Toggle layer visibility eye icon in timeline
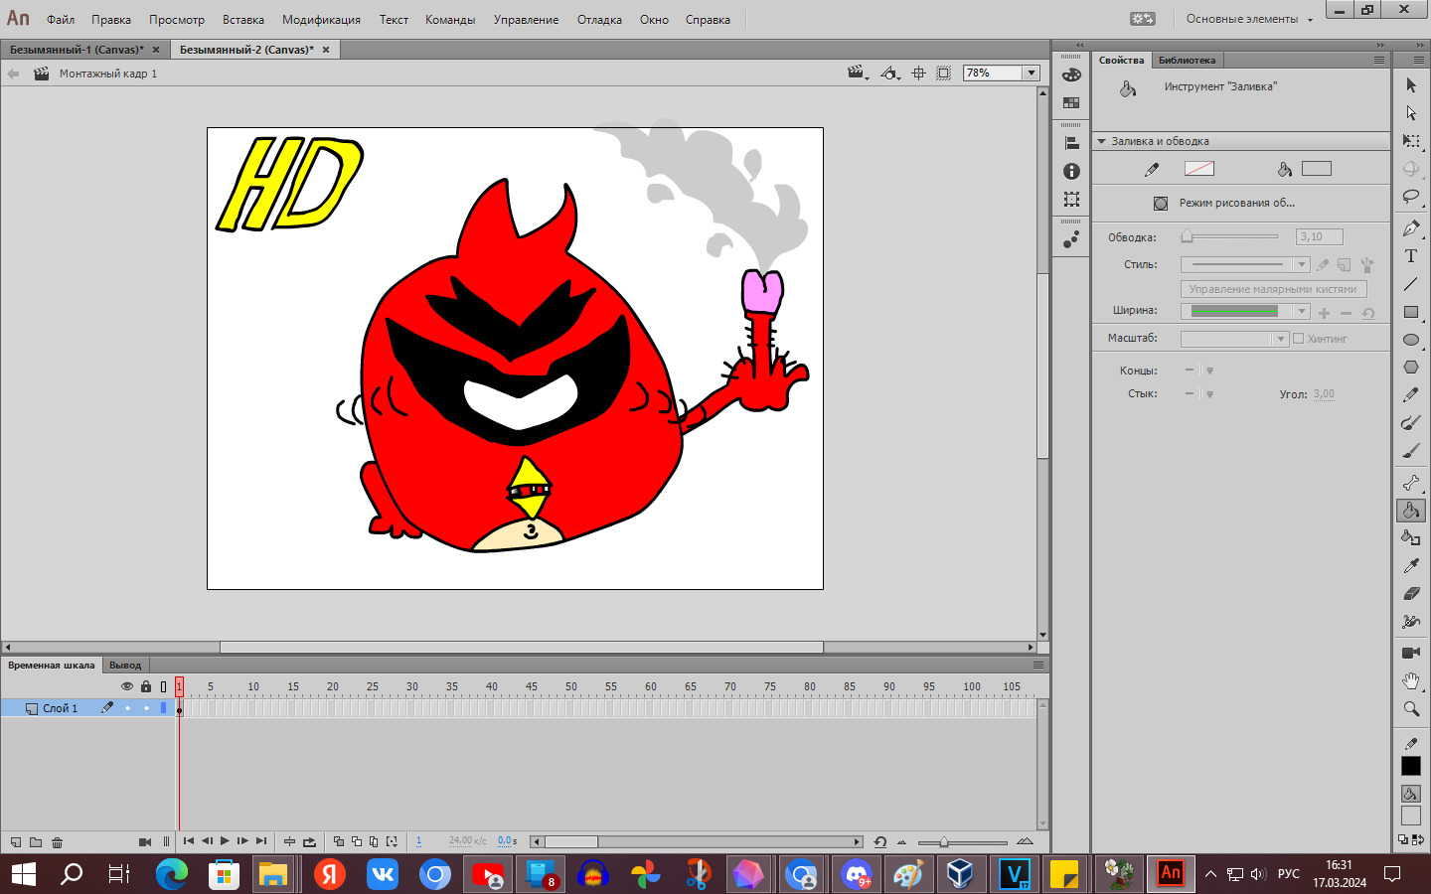 (x=127, y=686)
